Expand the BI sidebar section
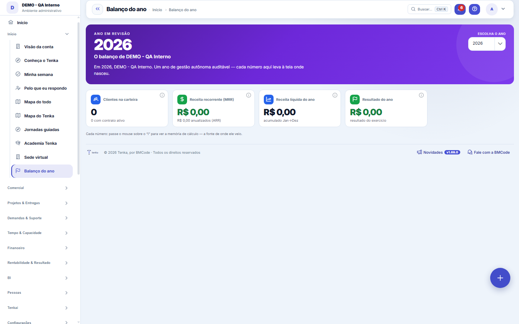This screenshot has height=324, width=519. pos(37,278)
